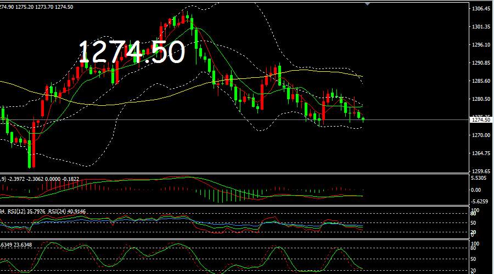Click the -5.6259 MACD scale value

click(479, 201)
